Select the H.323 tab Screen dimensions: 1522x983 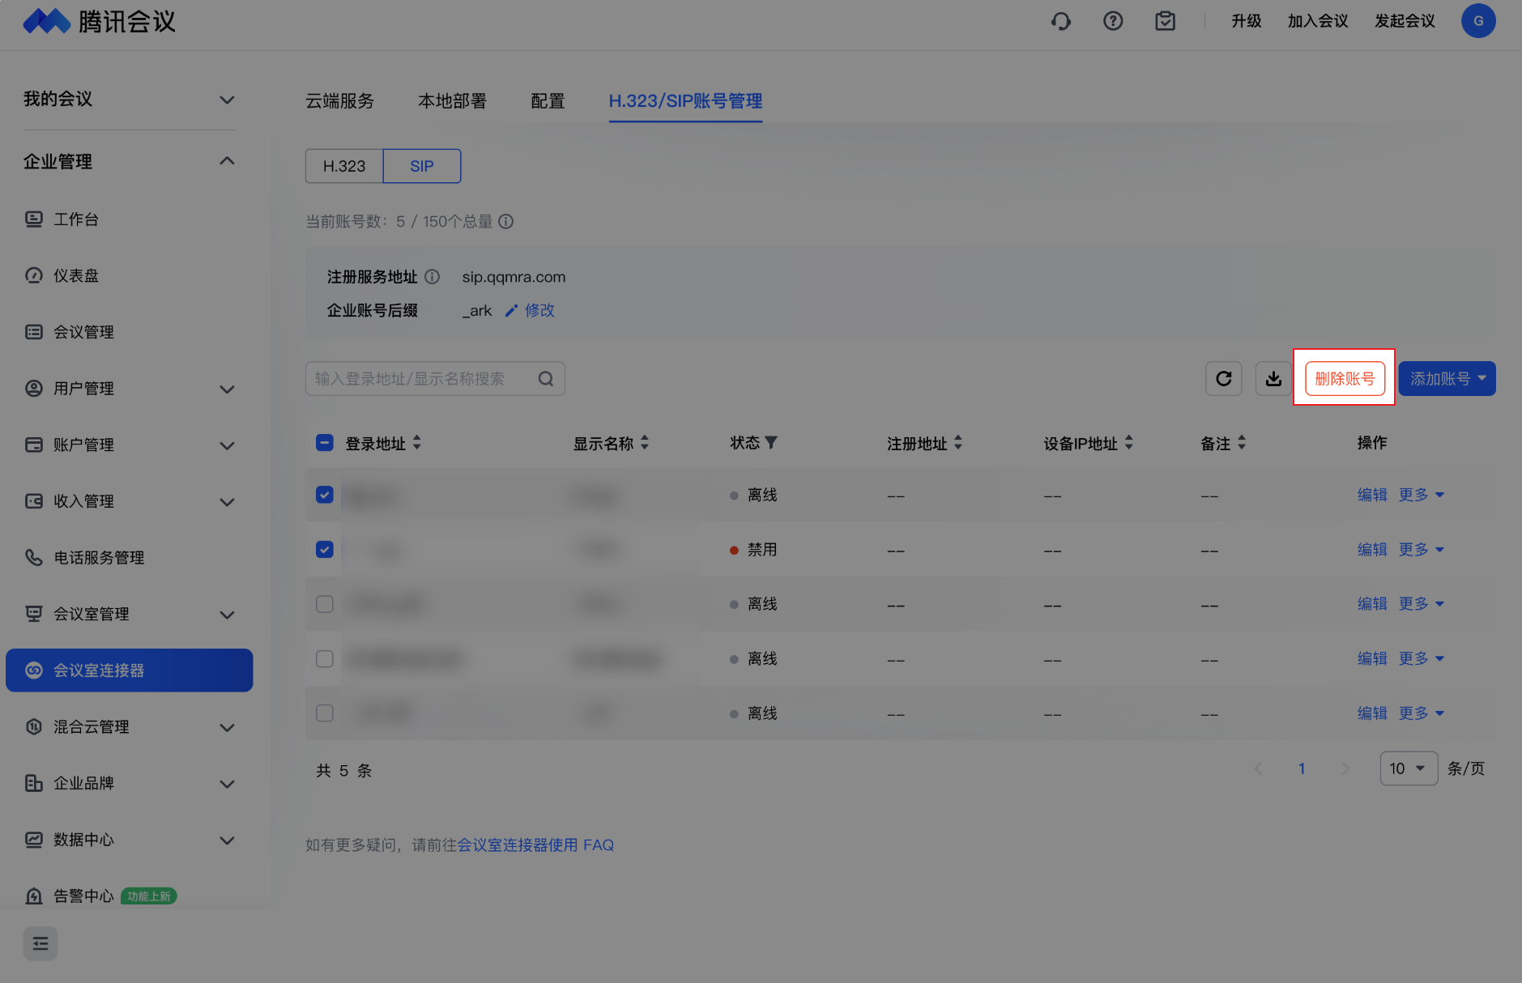click(x=344, y=166)
